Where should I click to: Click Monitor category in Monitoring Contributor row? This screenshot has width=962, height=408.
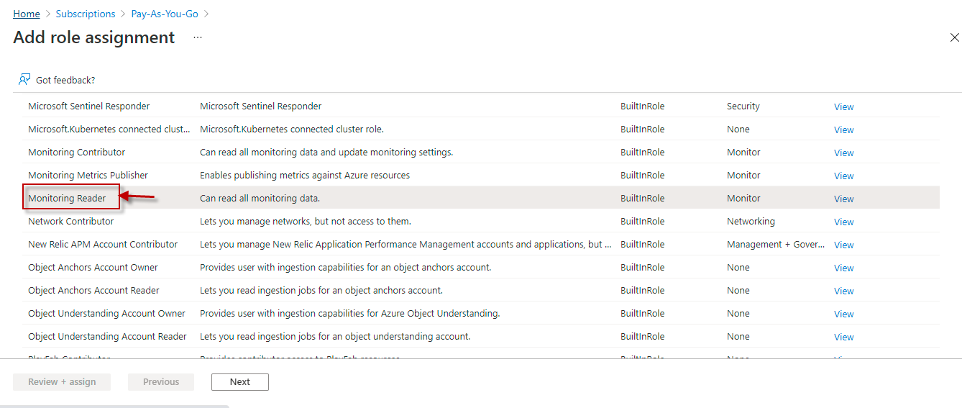(743, 152)
